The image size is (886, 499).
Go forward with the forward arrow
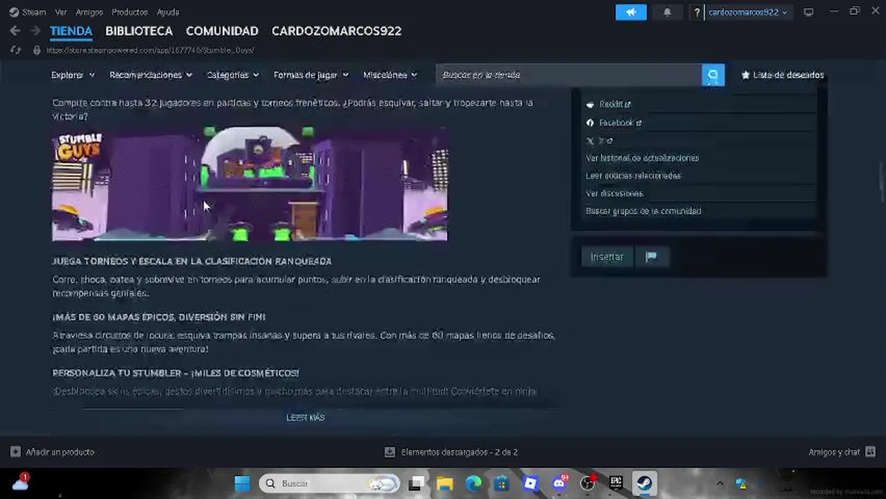pyautogui.click(x=35, y=31)
